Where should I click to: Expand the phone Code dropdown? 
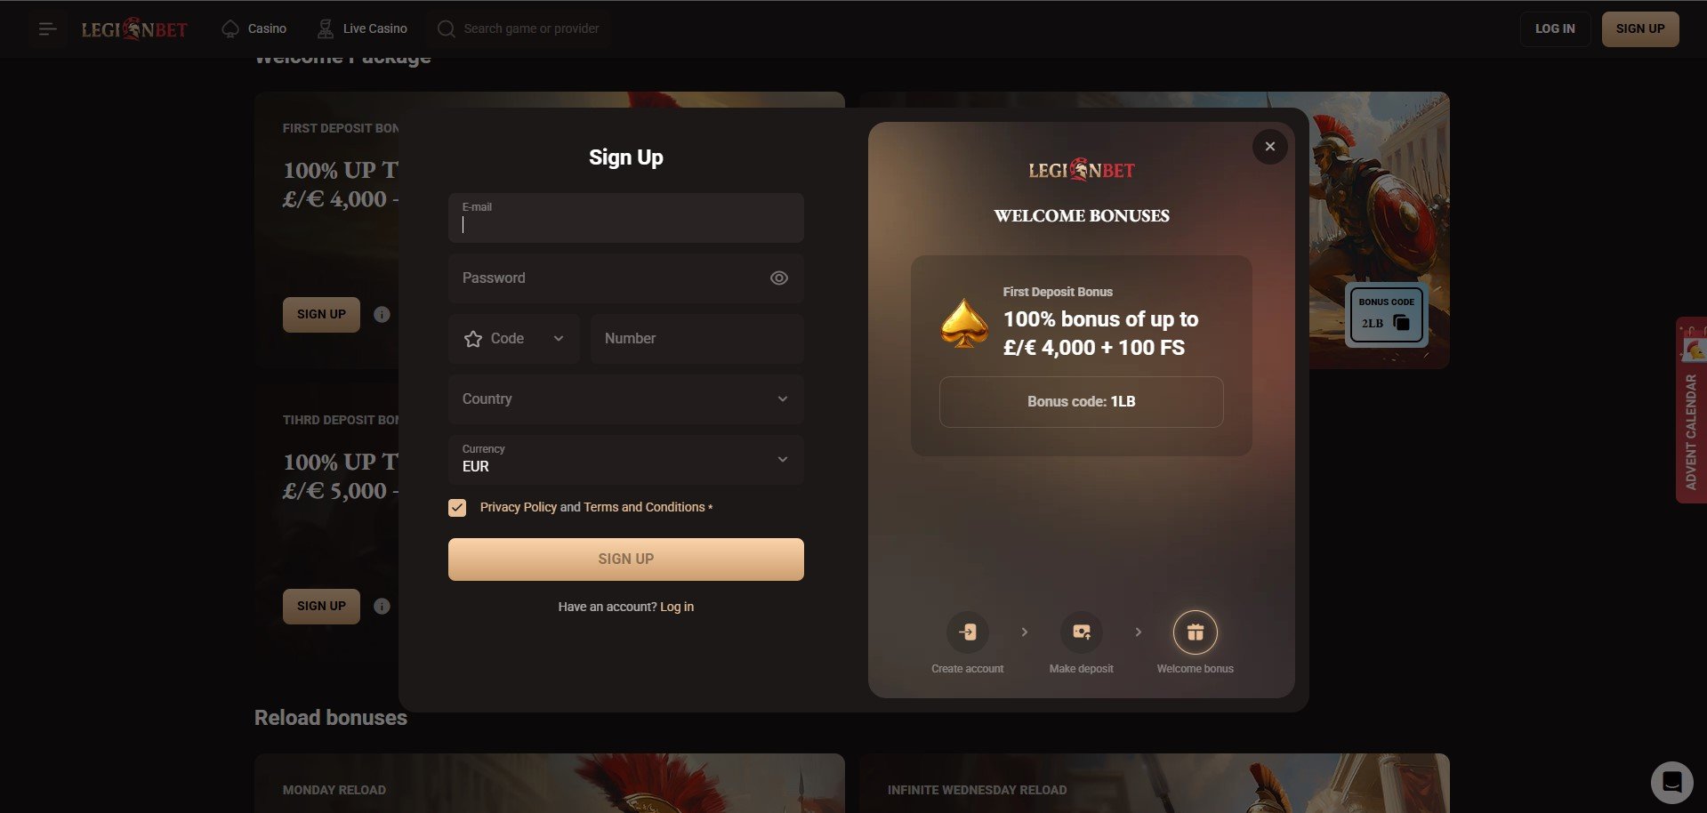(x=514, y=339)
